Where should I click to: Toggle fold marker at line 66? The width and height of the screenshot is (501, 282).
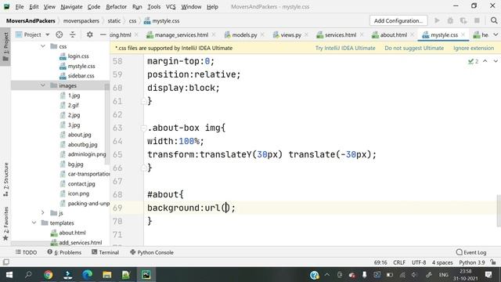pyautogui.click(x=143, y=168)
